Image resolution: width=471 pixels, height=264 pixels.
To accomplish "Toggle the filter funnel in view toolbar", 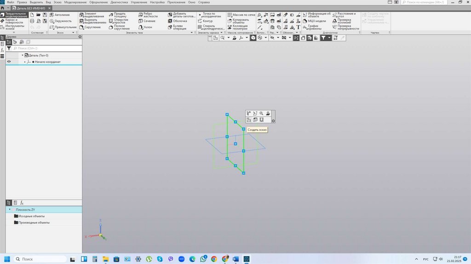I will [323, 38].
